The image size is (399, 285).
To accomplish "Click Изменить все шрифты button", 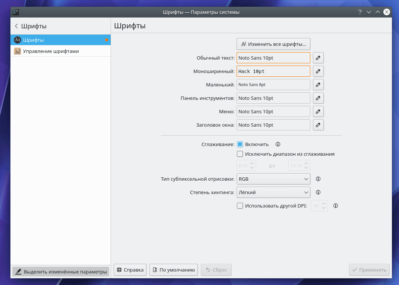I will click(273, 44).
